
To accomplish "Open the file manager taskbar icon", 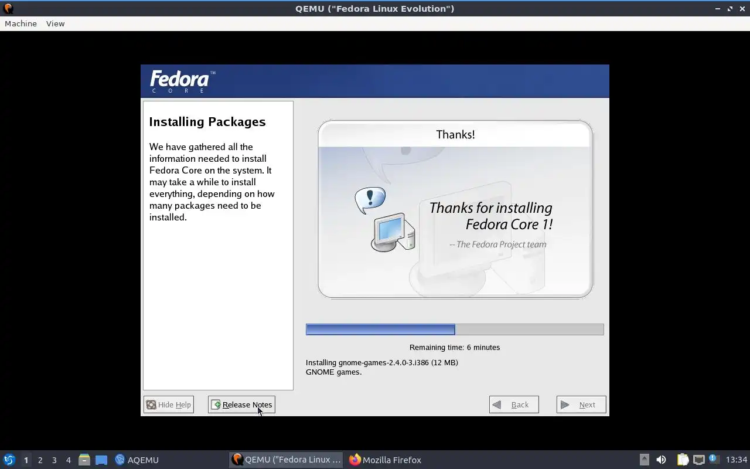I will (84, 460).
